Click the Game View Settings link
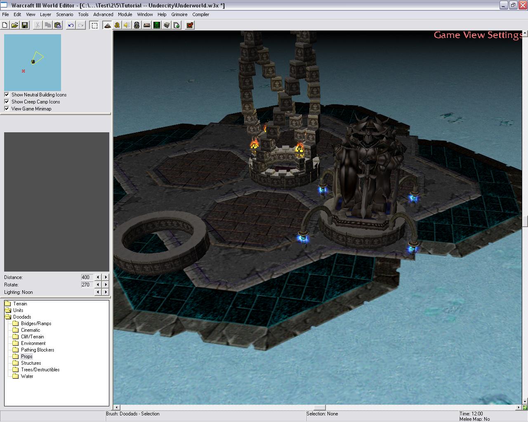The width and height of the screenshot is (528, 422). [x=478, y=35]
